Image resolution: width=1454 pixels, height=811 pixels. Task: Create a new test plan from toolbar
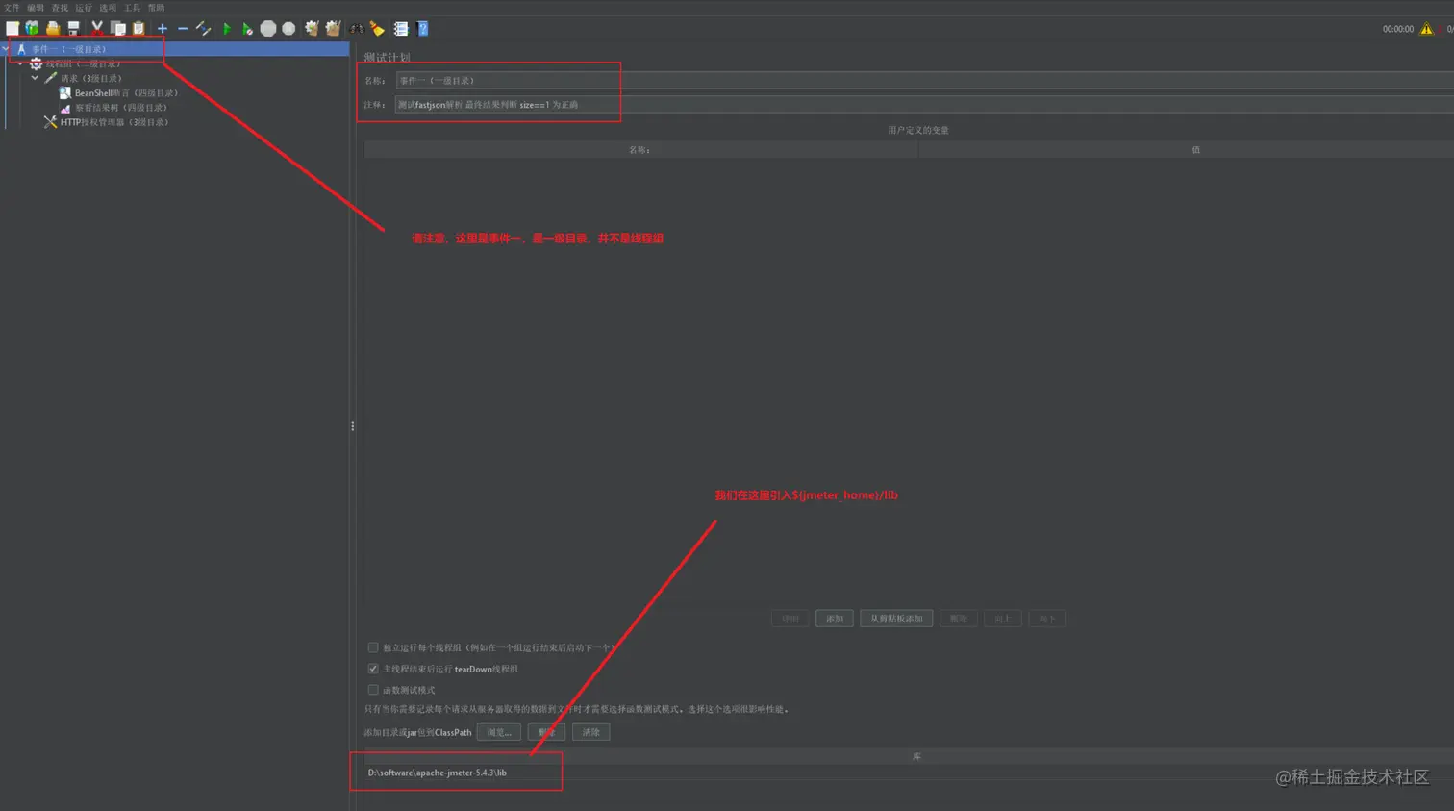click(x=13, y=29)
